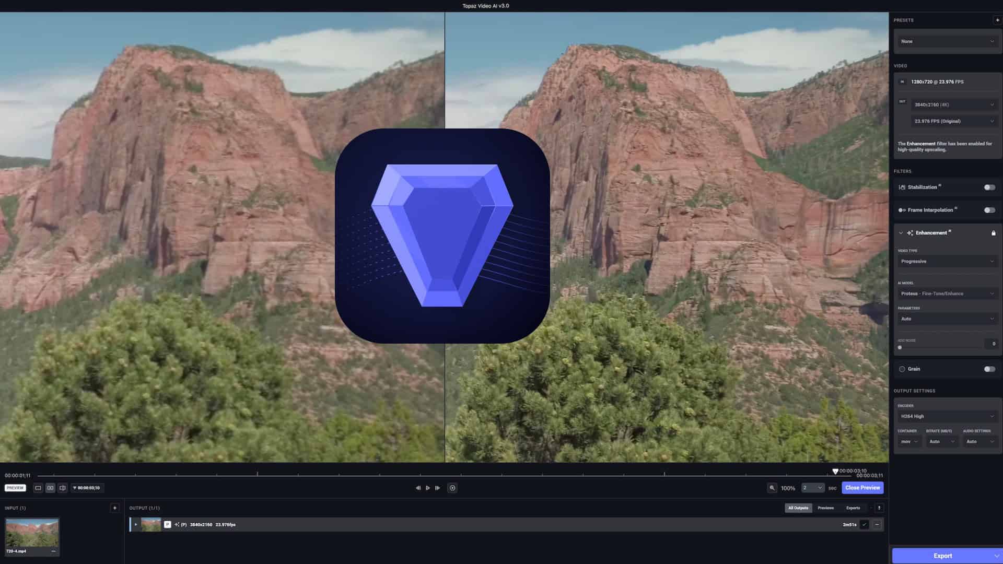The image size is (1003, 564).
Task: Open the output row more options button
Action: tap(877, 524)
